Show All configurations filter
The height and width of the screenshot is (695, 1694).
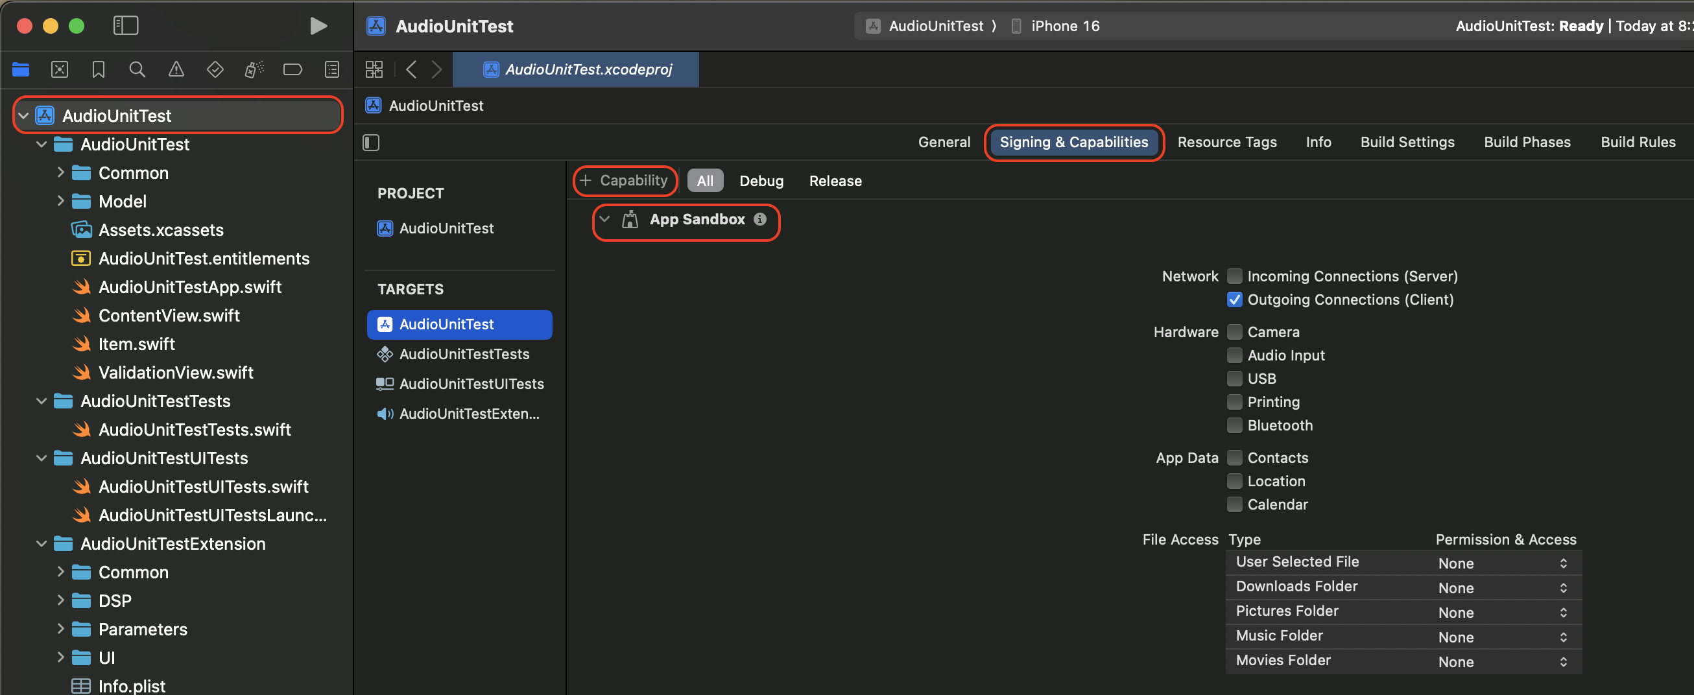[x=705, y=181]
